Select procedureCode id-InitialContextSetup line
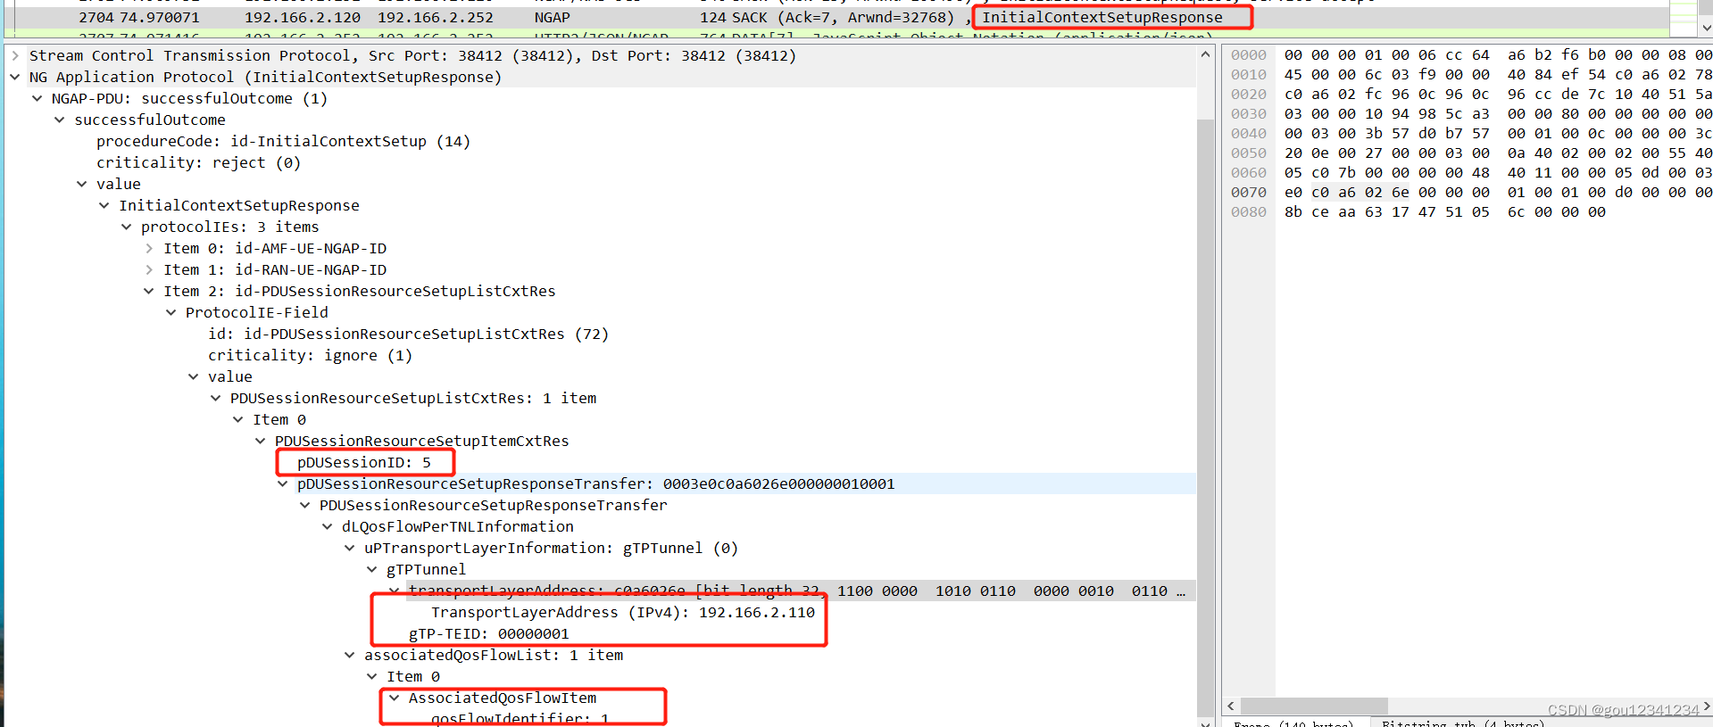1713x727 pixels. [x=283, y=141]
